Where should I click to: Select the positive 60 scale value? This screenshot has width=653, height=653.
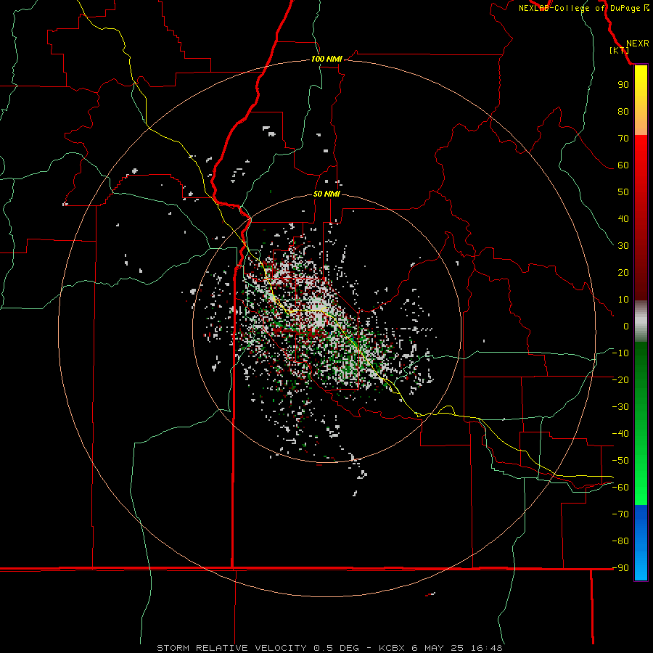point(623,165)
